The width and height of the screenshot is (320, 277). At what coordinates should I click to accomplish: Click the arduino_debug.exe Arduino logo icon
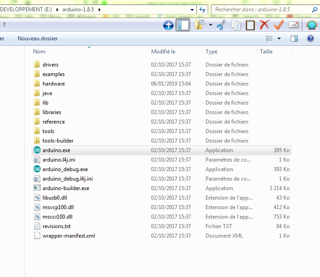click(x=37, y=169)
